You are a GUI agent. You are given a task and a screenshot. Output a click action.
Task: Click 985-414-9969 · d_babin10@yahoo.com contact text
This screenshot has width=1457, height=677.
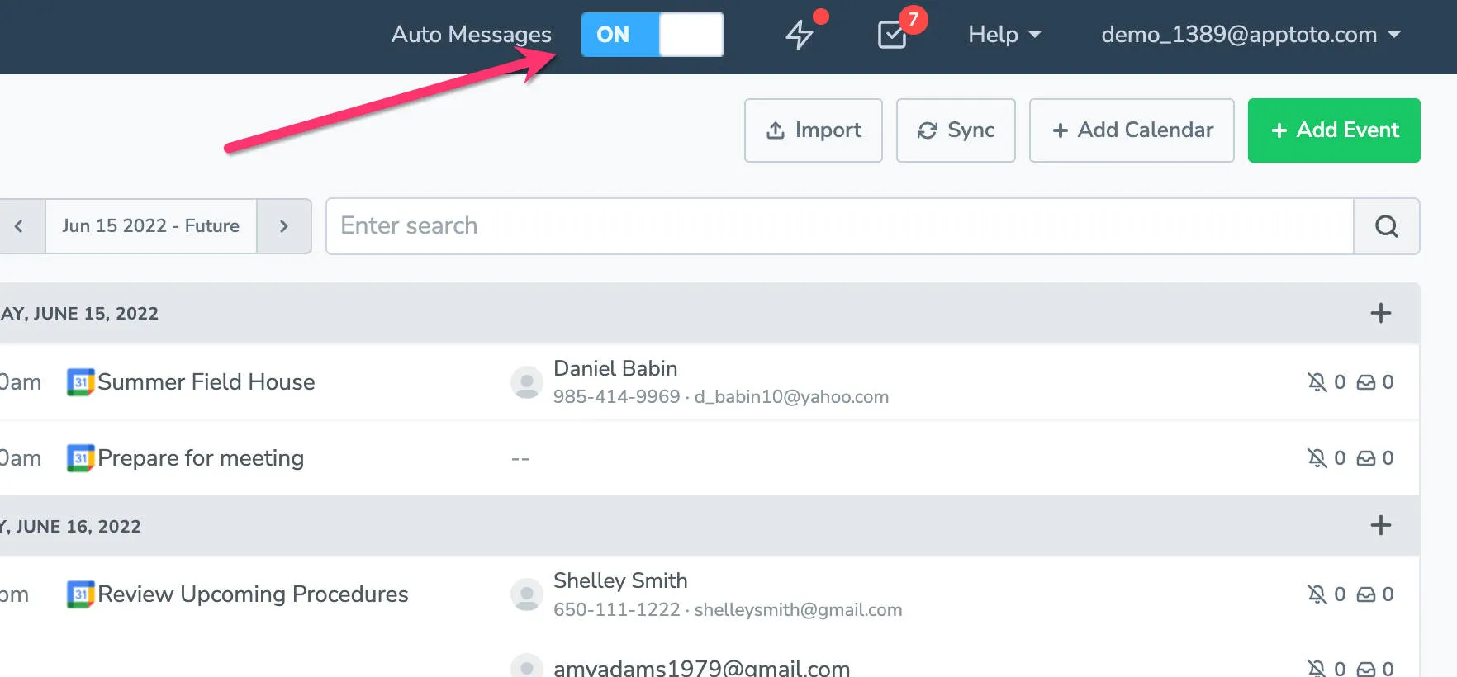[721, 397]
